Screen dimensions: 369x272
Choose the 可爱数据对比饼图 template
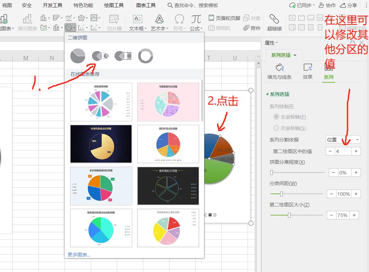point(168,102)
